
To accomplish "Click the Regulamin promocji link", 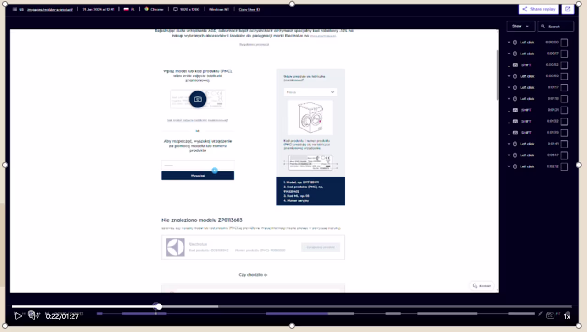I will click(254, 44).
